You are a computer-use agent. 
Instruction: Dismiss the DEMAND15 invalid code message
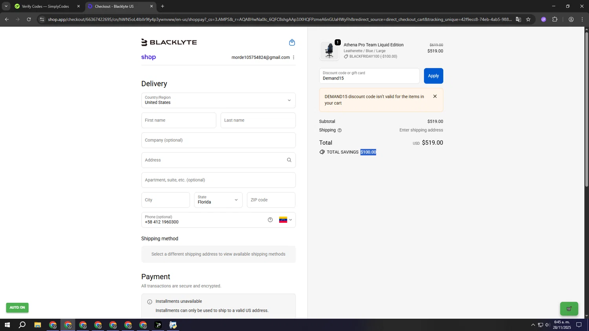435,96
